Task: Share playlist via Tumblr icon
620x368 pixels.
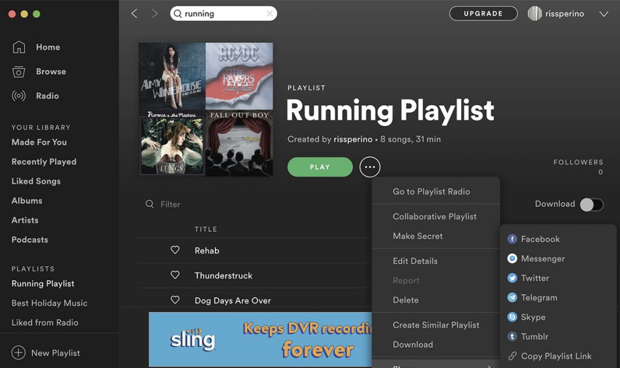Action: pyautogui.click(x=512, y=337)
